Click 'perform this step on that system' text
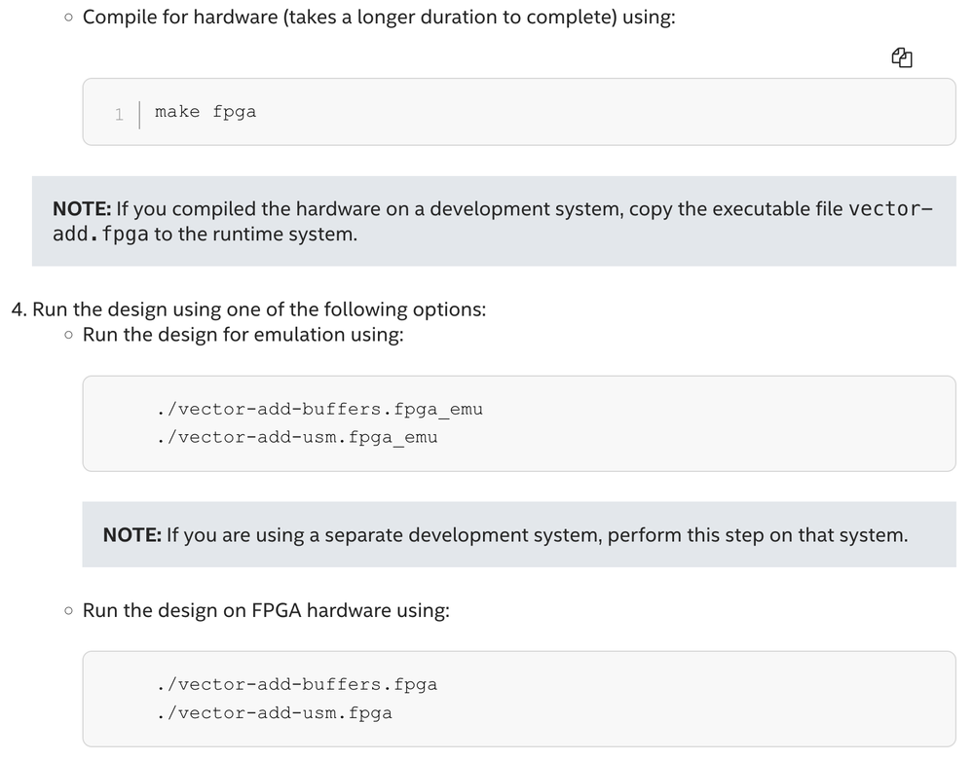Screen dimensions: 973x761 757,534
